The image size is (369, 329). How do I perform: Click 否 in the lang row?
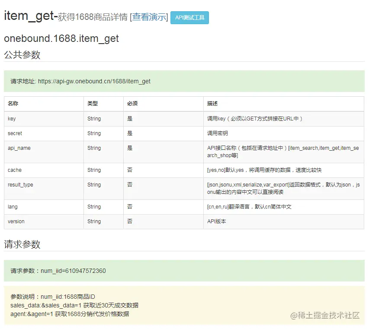130,207
